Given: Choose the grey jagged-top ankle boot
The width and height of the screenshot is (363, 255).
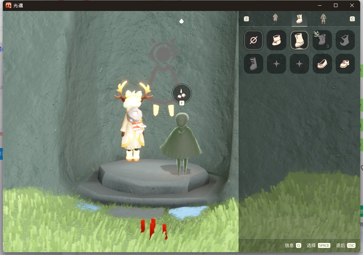Looking at the screenshot, I should tap(345, 40).
